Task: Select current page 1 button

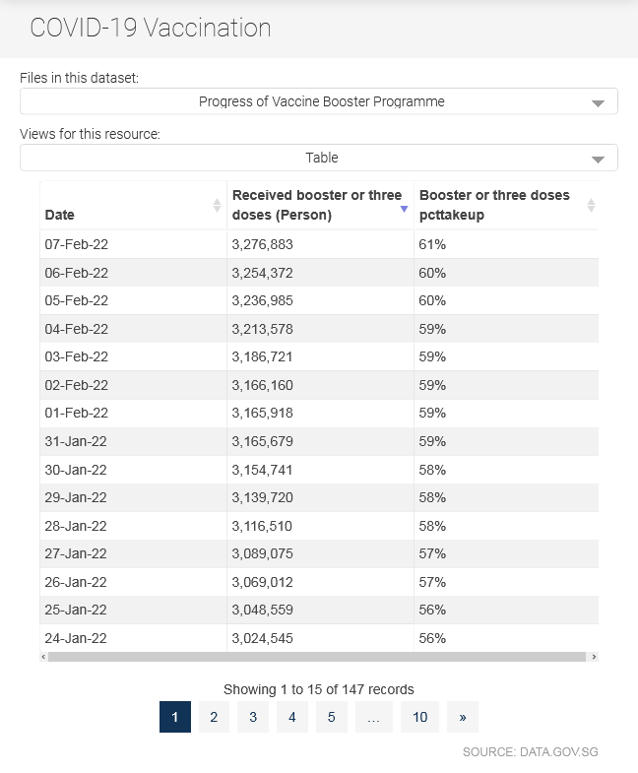Action: 175,717
